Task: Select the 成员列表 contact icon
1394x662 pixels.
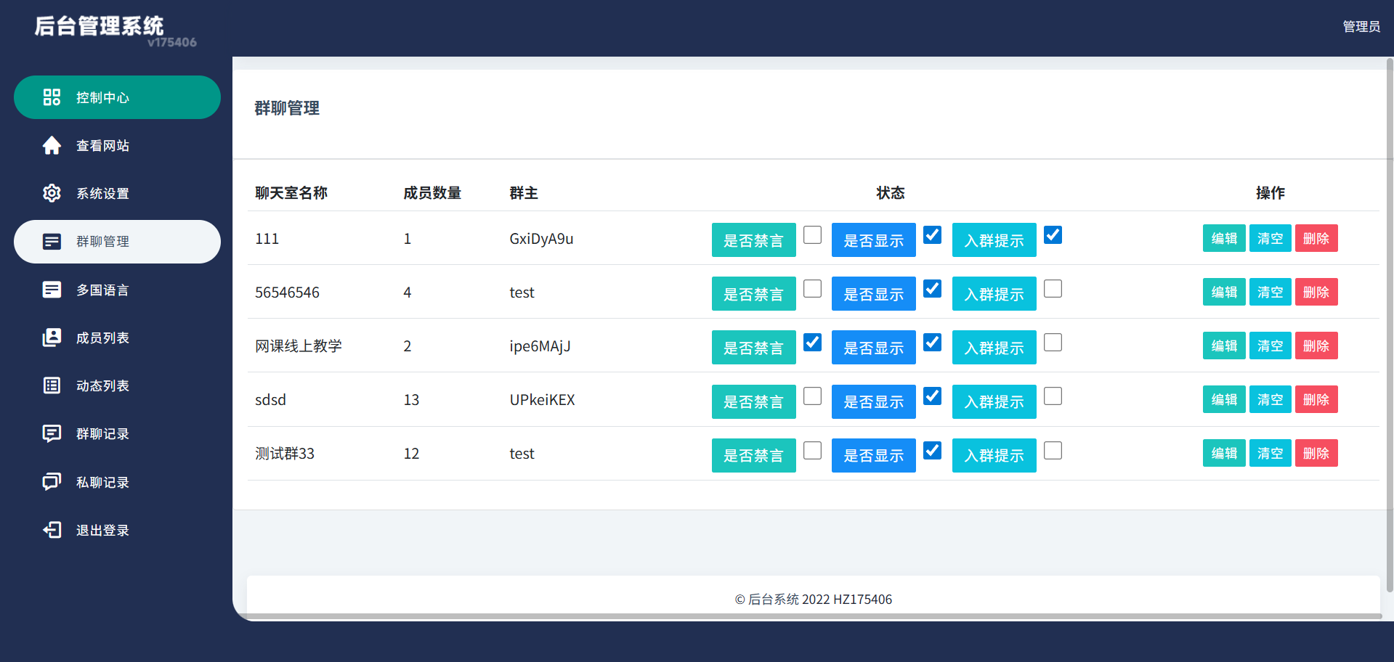Action: (52, 338)
